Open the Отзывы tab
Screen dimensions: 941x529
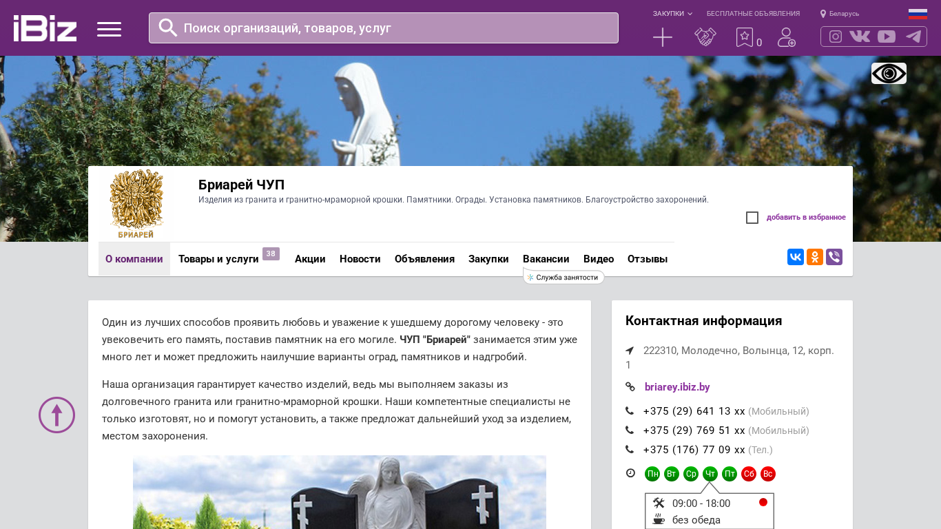click(x=648, y=259)
